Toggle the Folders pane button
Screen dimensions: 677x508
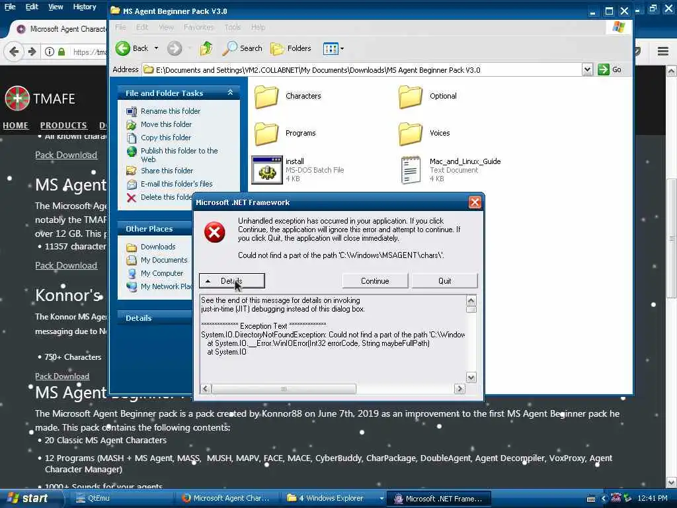[291, 48]
